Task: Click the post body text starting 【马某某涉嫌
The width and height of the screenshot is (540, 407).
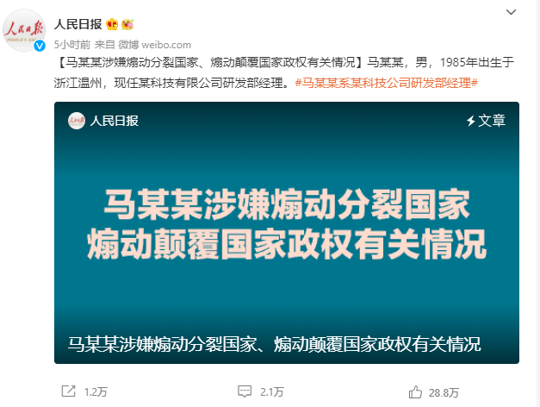Action: tap(283, 72)
